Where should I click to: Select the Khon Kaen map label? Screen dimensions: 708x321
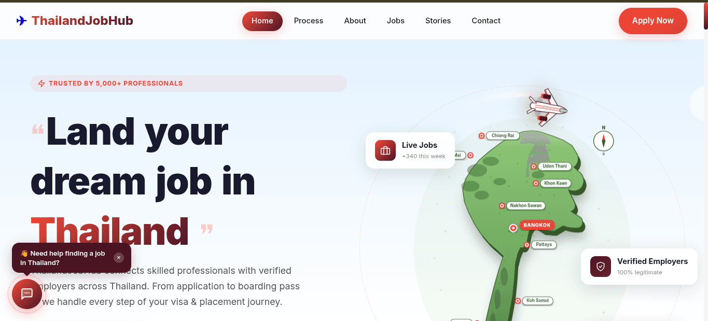[x=556, y=183]
